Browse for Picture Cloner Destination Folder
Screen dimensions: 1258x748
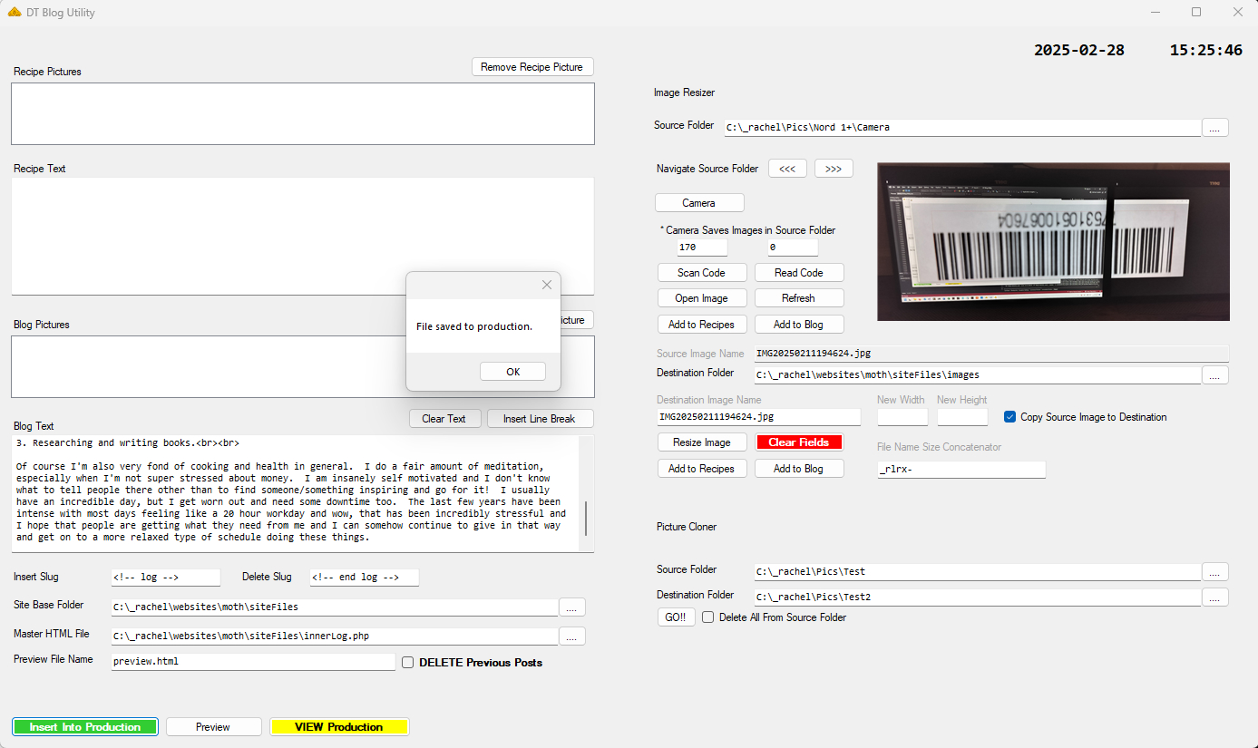coord(1215,597)
